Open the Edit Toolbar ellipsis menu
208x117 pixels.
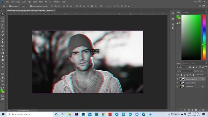click(x=3, y=84)
